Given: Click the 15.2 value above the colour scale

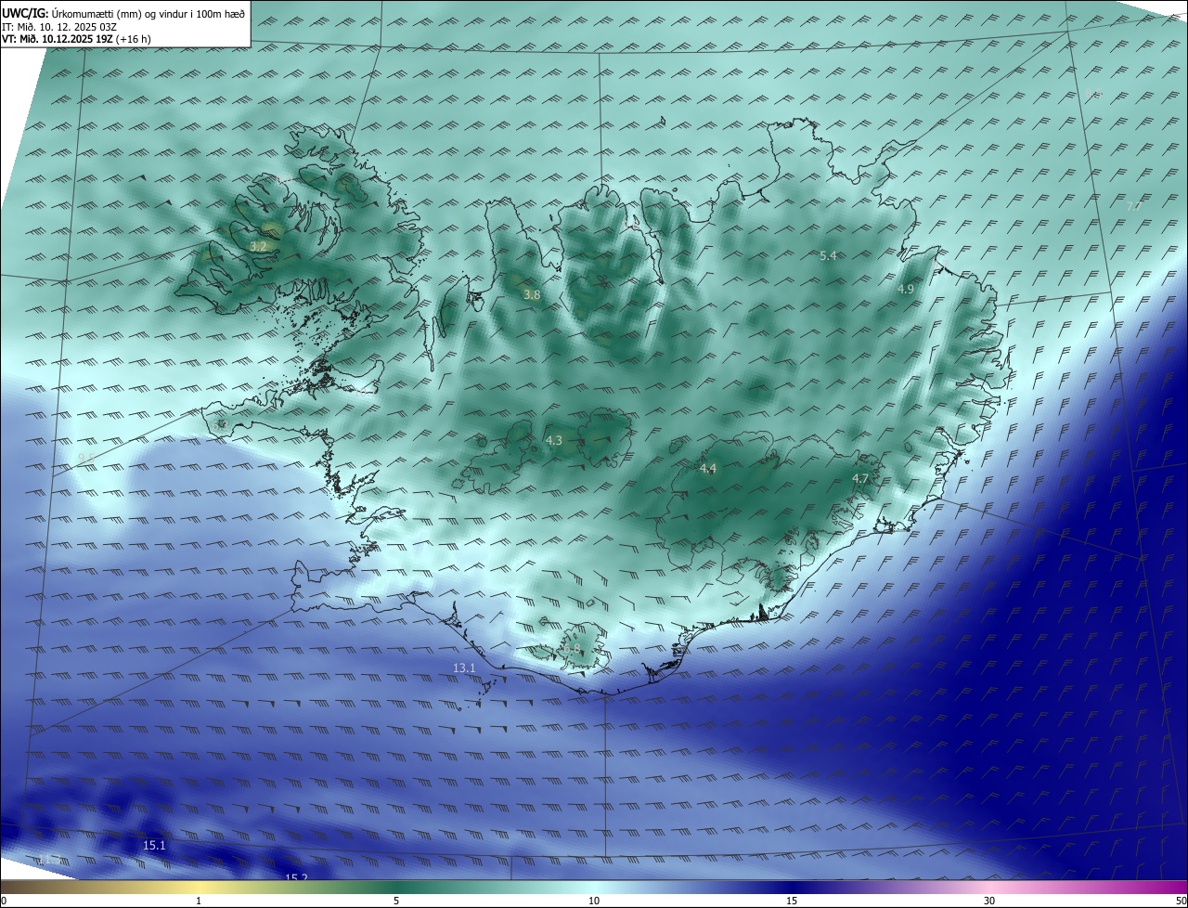Looking at the screenshot, I should click(295, 877).
